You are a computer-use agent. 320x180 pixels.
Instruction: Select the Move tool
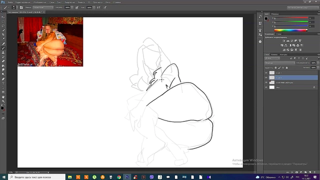tap(3, 17)
